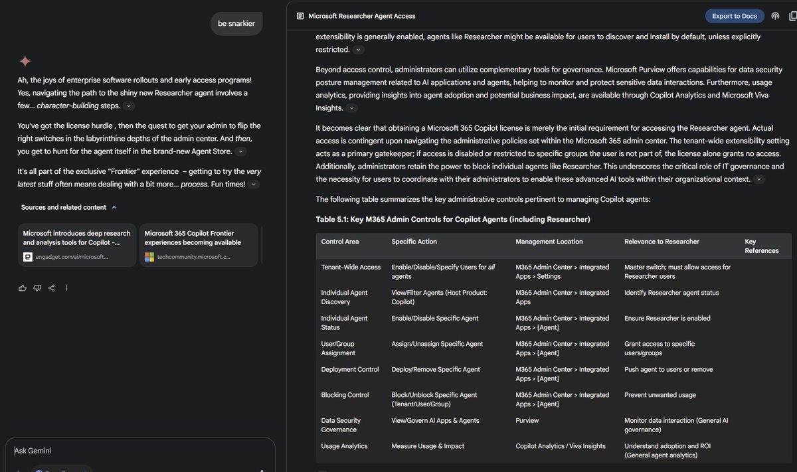797x472 pixels.
Task: Click the 'Usage Analytics' table cell
Action: click(x=344, y=446)
